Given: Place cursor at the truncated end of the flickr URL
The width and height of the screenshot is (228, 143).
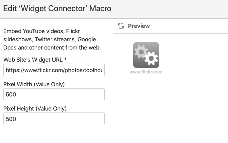Looking at the screenshot, I should (x=102, y=70).
